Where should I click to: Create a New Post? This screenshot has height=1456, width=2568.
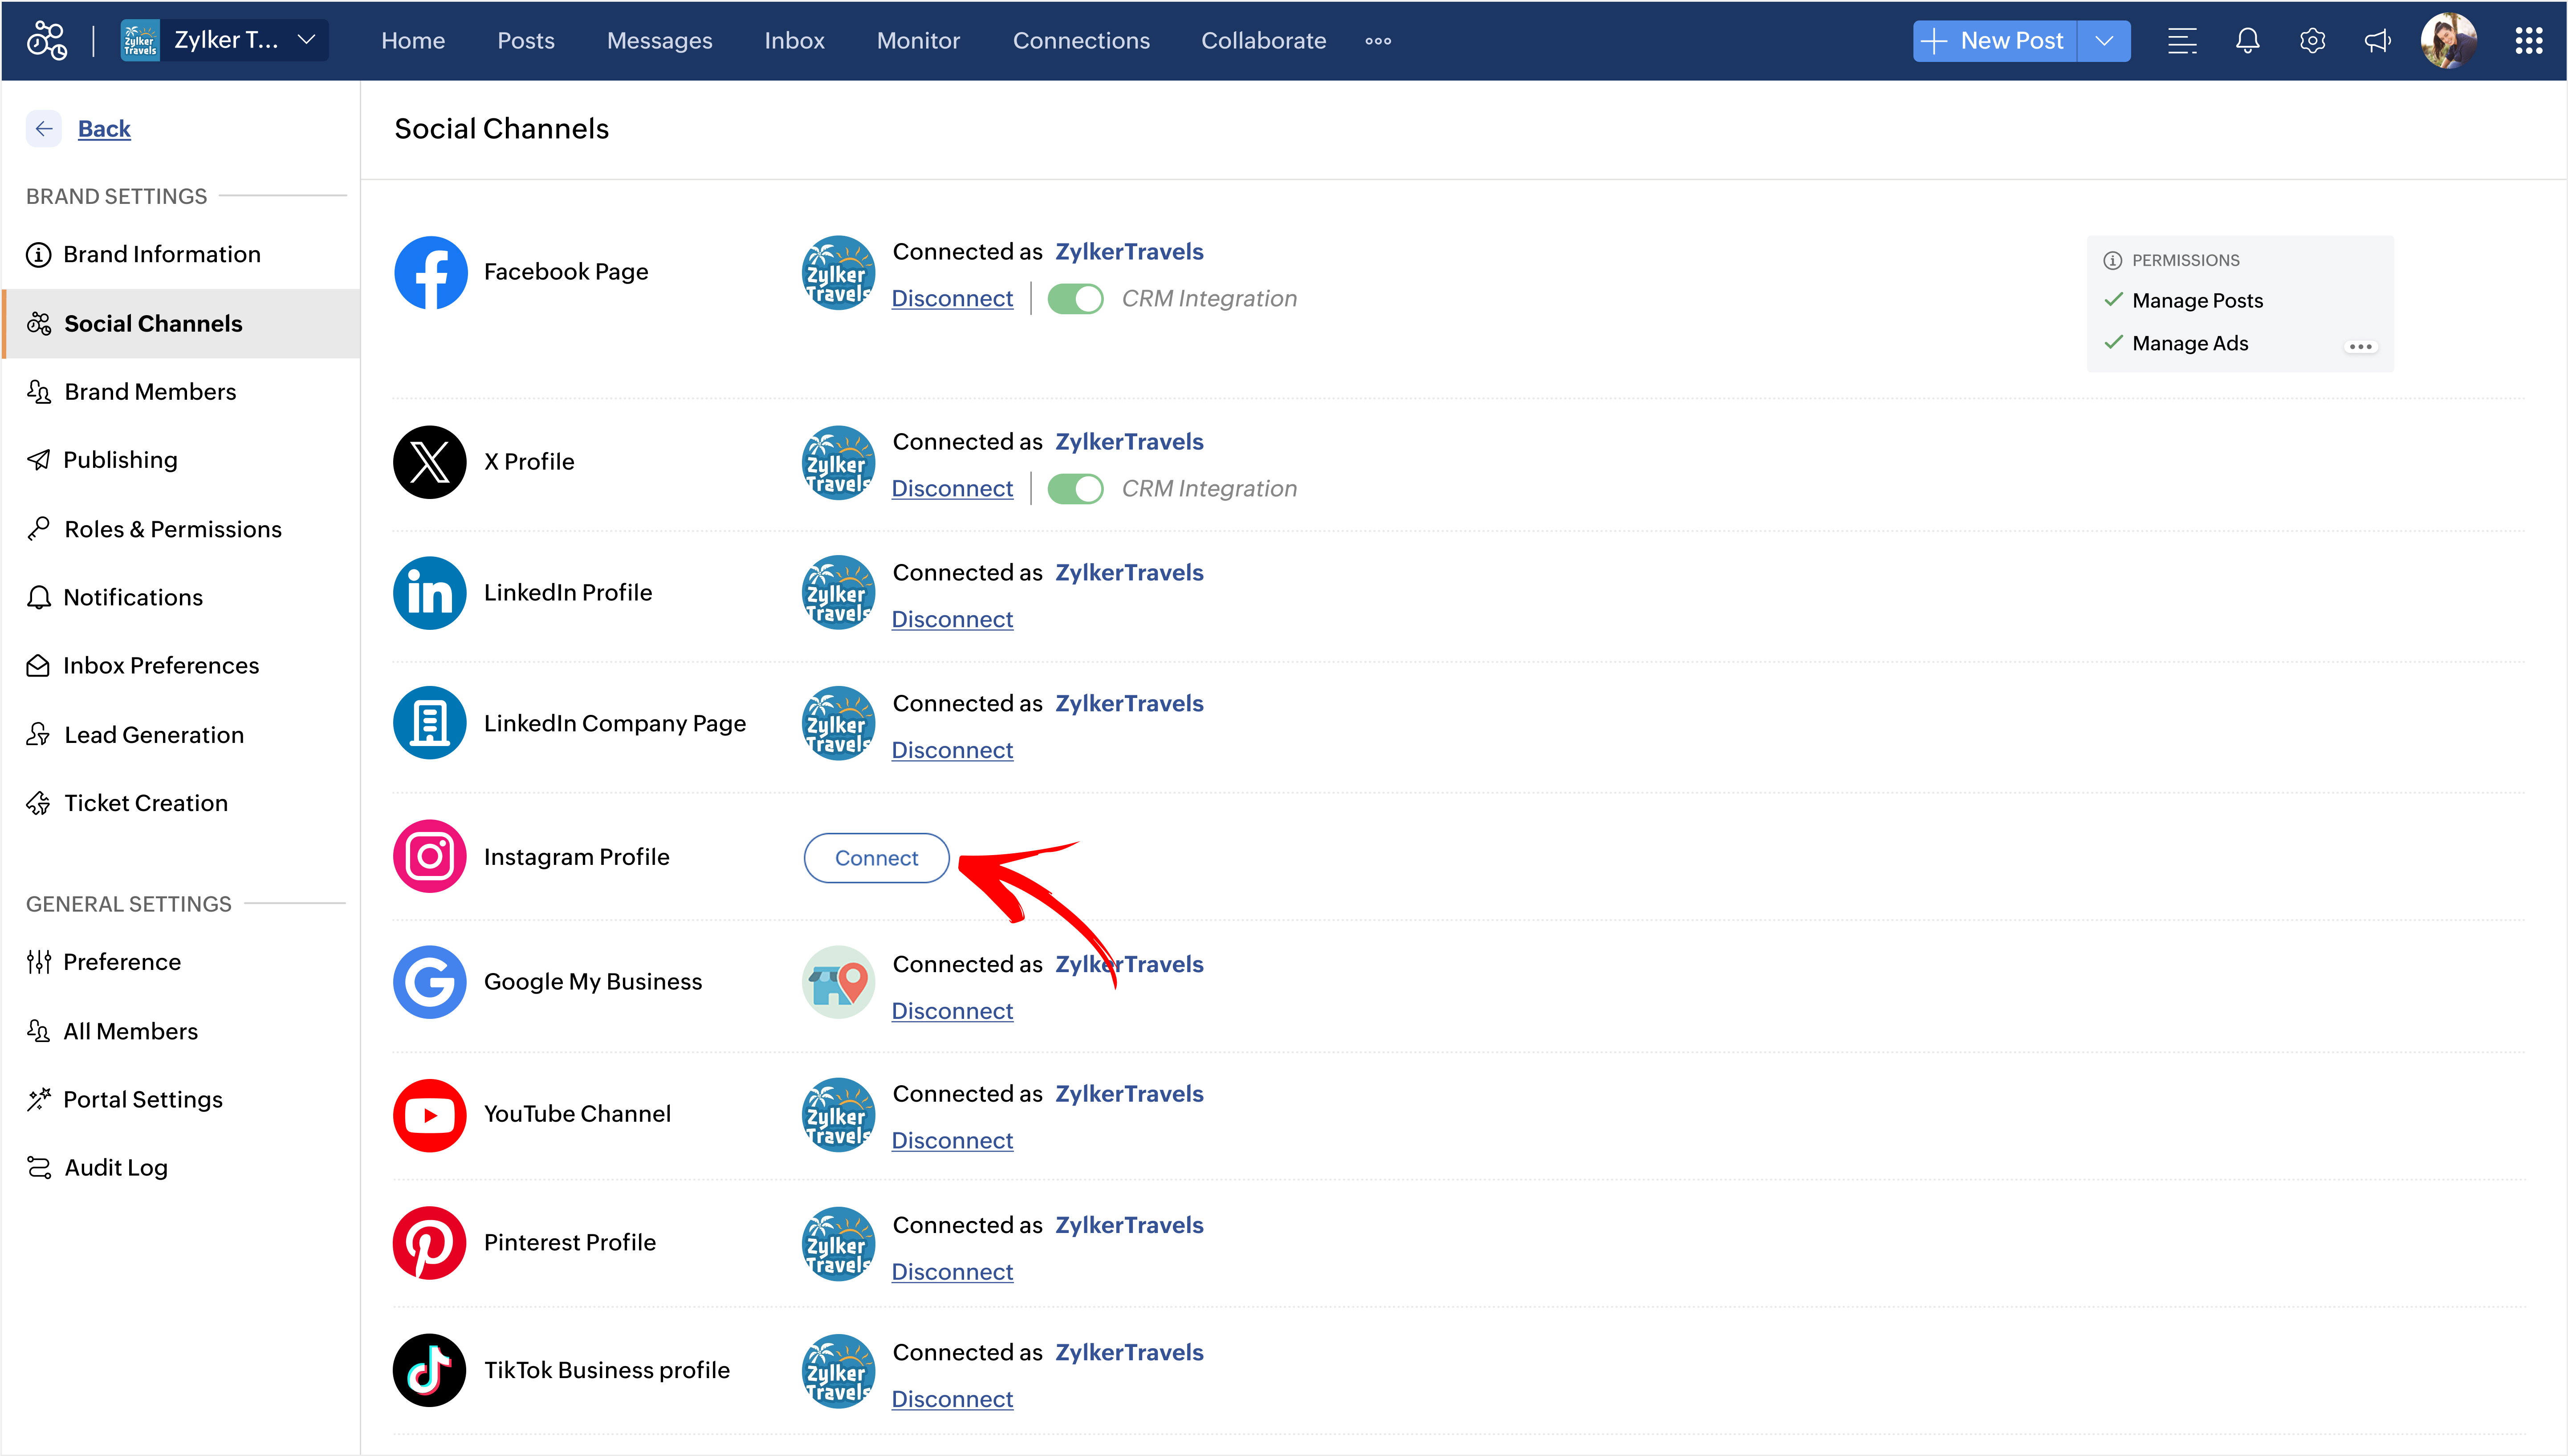pyautogui.click(x=1996, y=41)
